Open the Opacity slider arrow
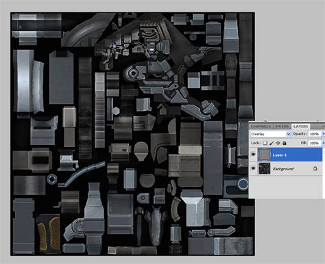325x264 pixels. 324,134
